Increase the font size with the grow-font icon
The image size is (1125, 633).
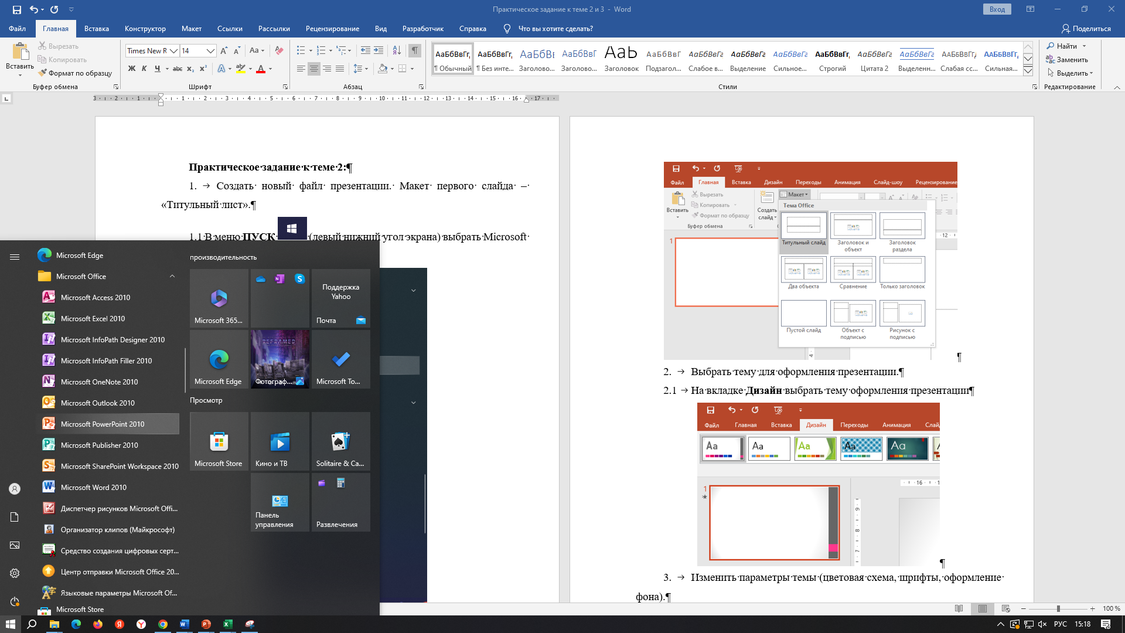[224, 51]
